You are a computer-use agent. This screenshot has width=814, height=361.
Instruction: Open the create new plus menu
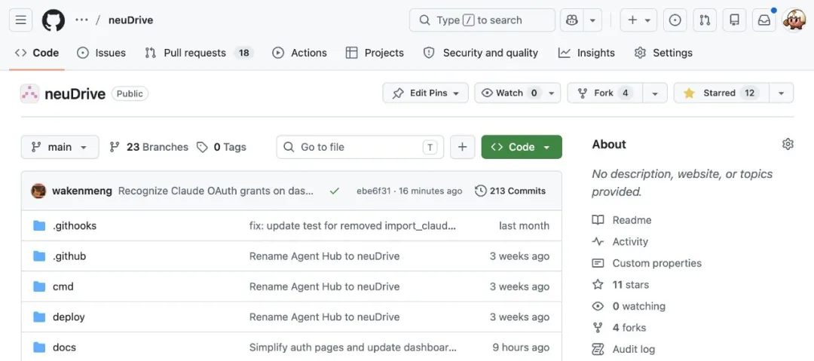(x=638, y=20)
